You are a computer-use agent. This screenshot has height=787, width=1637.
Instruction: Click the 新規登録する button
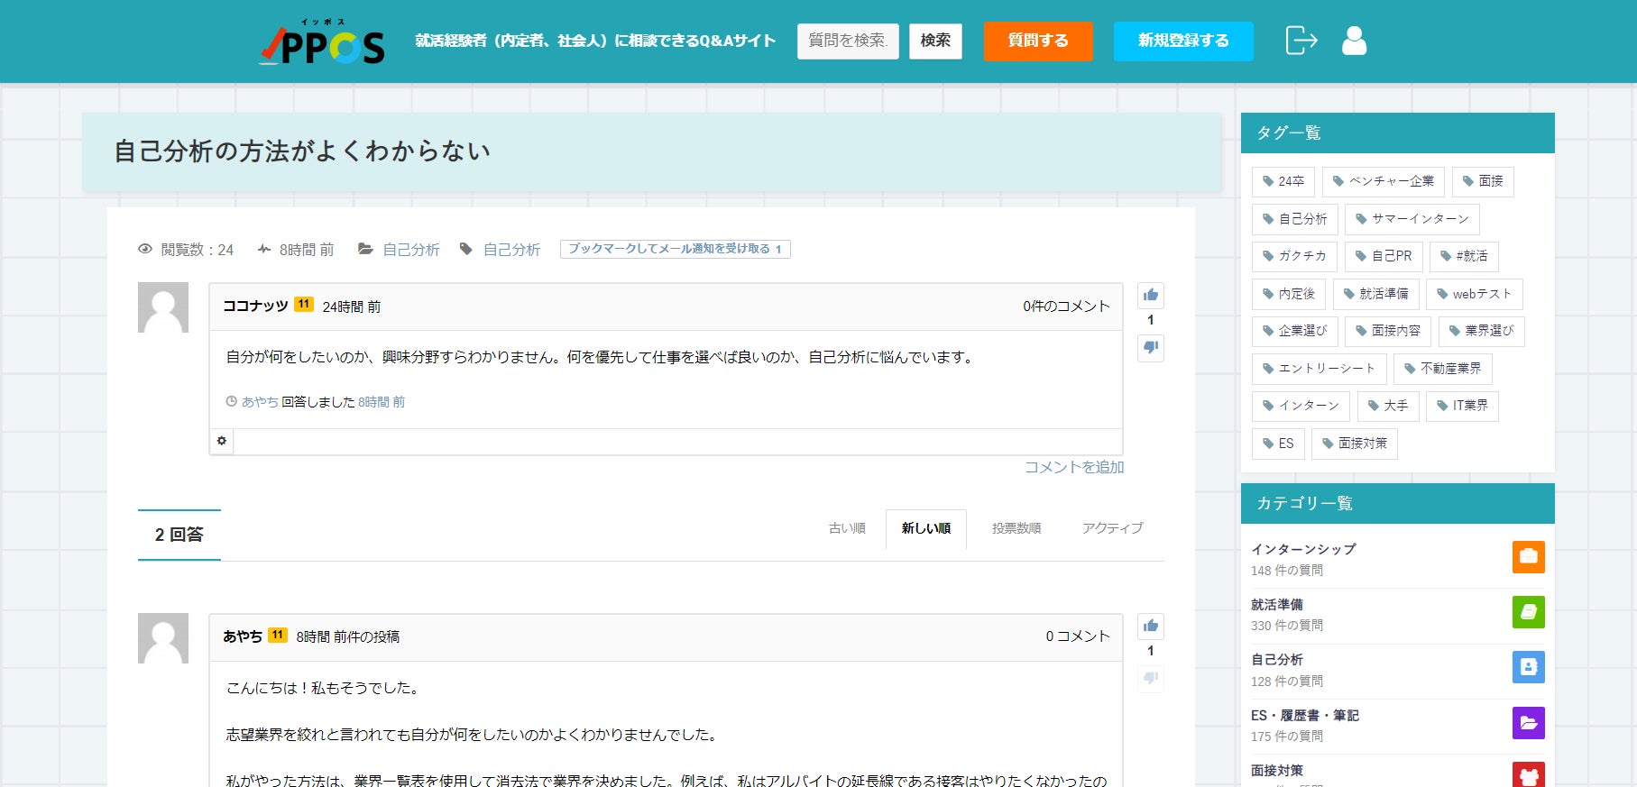1182,41
